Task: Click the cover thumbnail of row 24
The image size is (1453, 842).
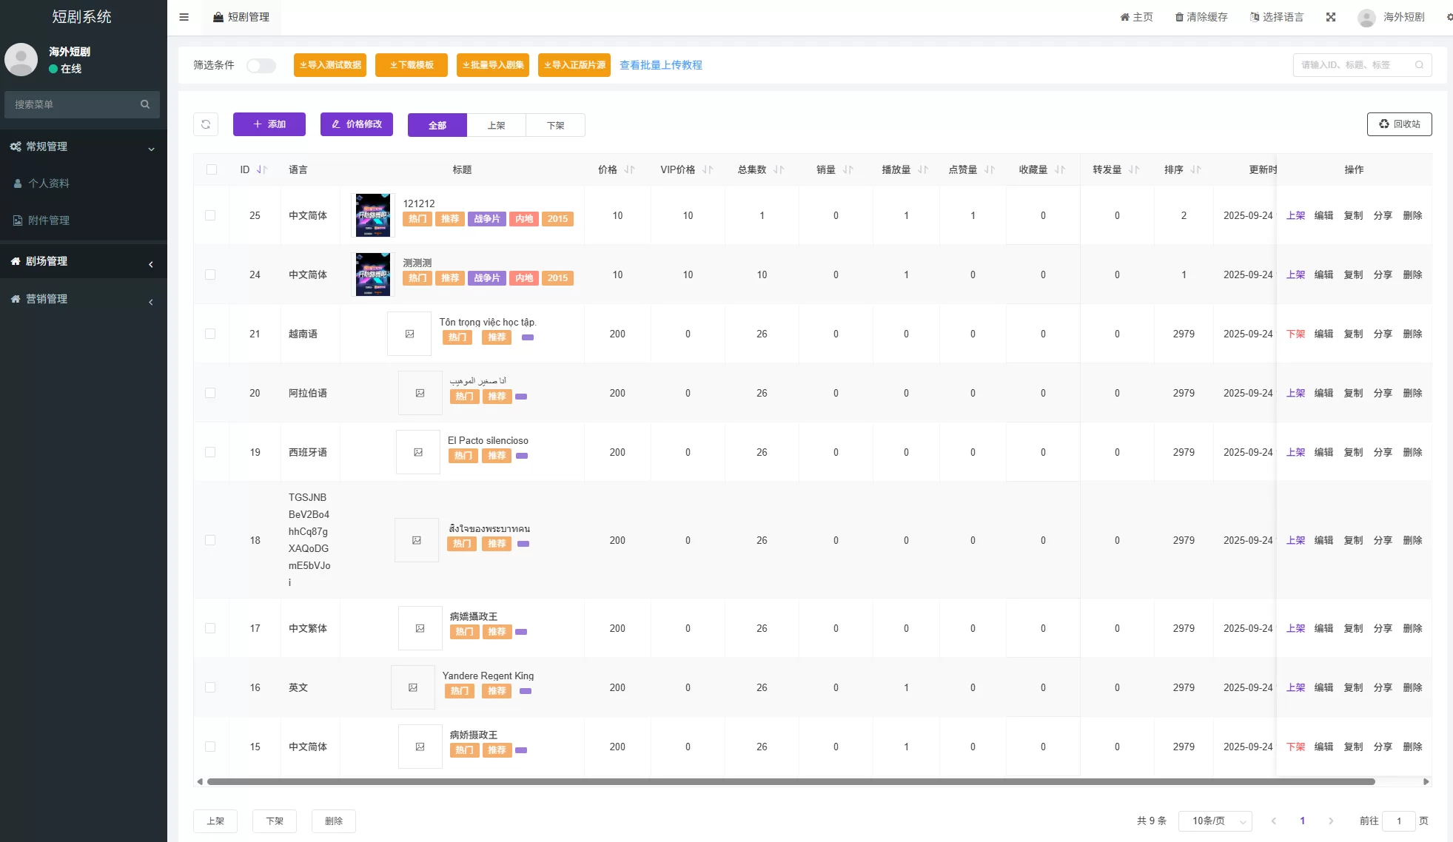Action: pos(373,275)
